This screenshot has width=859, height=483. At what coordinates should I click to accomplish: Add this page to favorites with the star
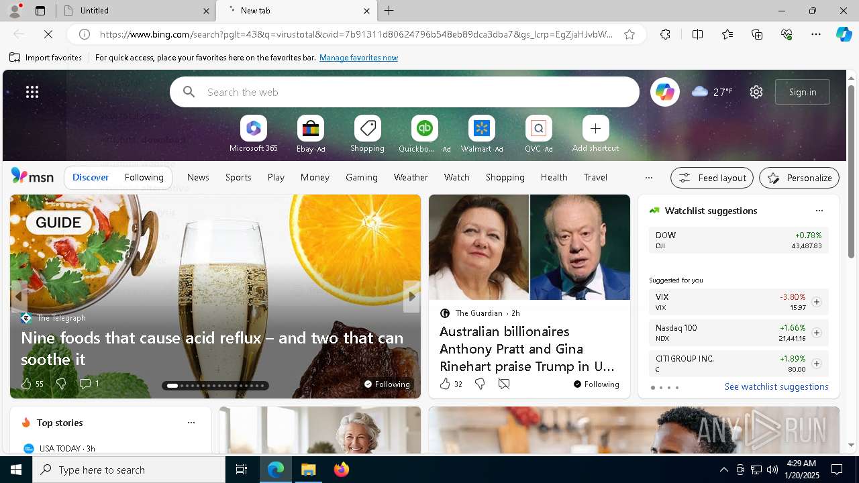pyautogui.click(x=629, y=34)
